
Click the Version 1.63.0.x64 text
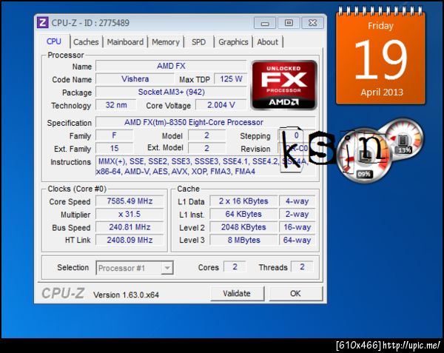pos(126,295)
